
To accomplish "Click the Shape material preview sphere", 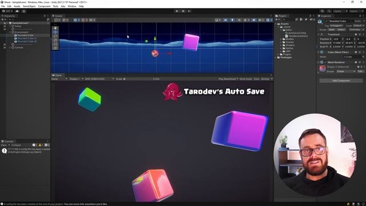I will tap(323, 69).
